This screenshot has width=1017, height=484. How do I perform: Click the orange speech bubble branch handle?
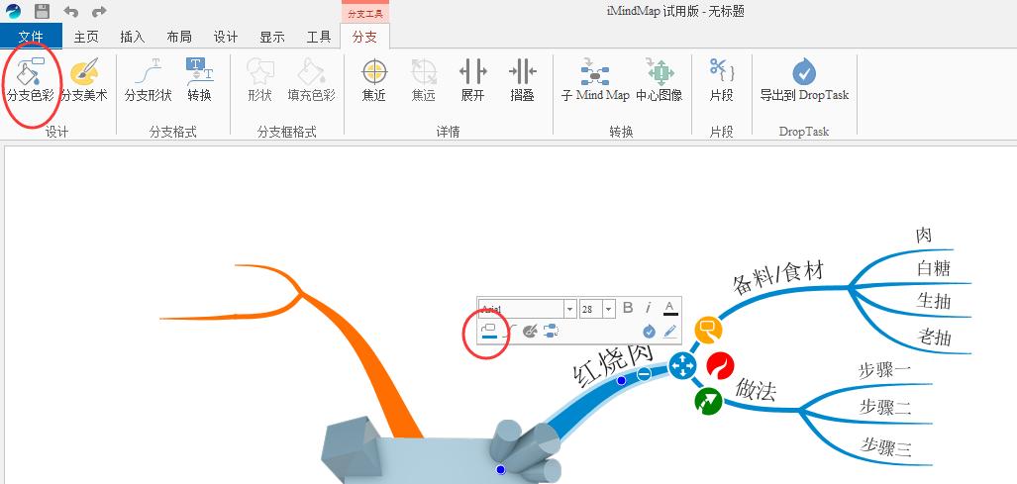708,330
